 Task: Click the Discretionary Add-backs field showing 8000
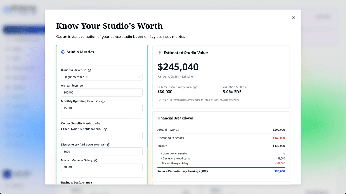[x=101, y=151]
